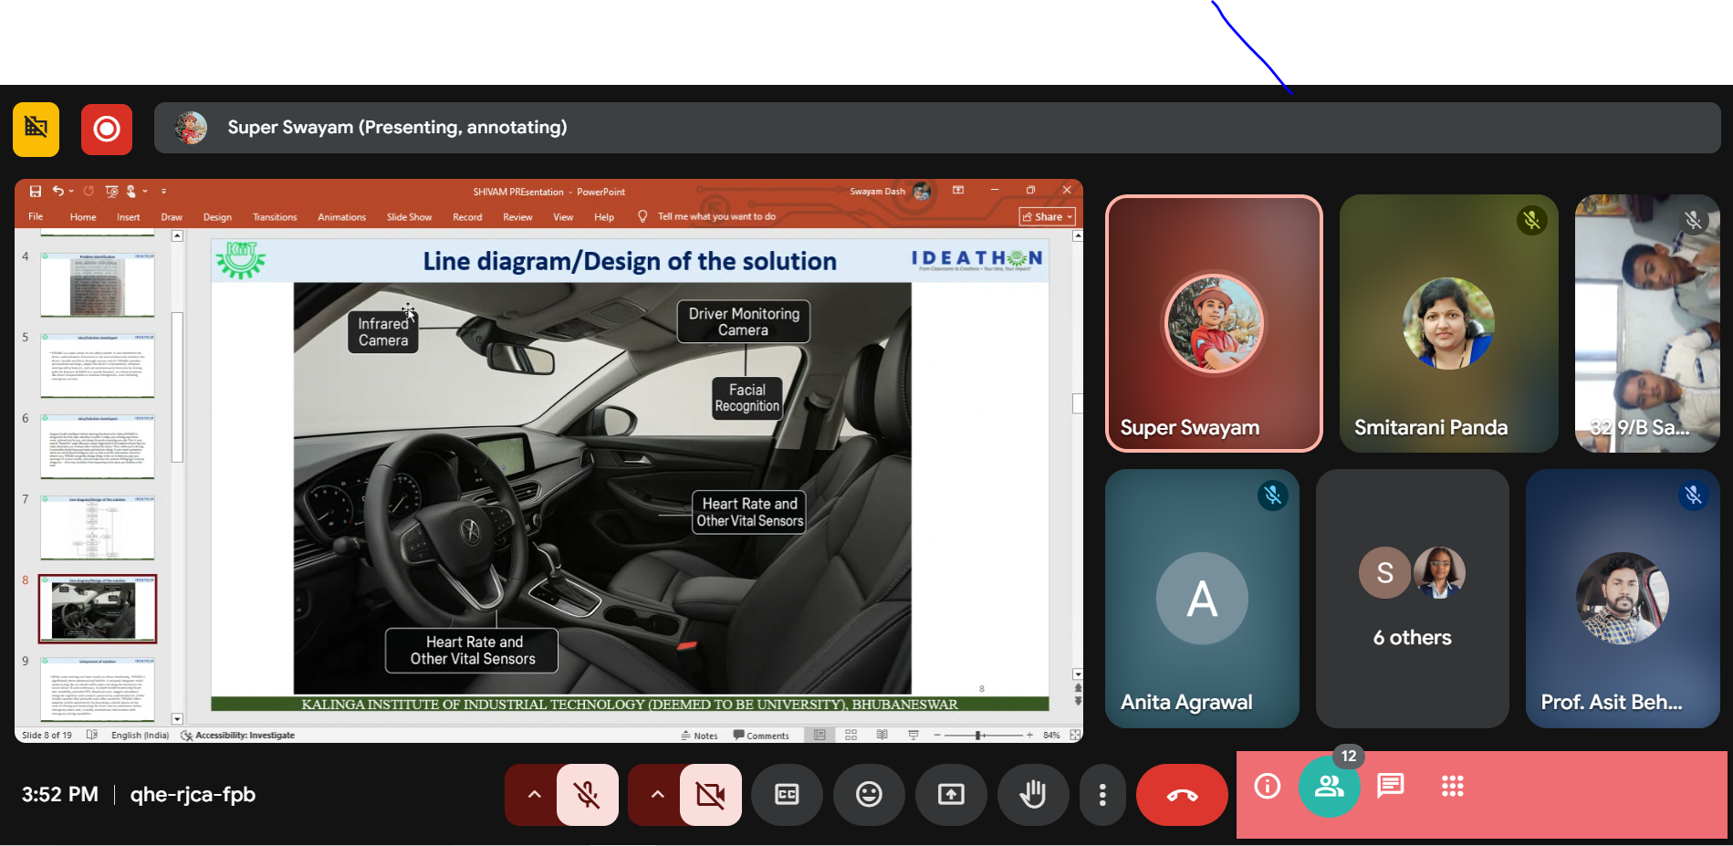Open the Animations ribbon tab
The image size is (1733, 846).
pyautogui.click(x=341, y=217)
